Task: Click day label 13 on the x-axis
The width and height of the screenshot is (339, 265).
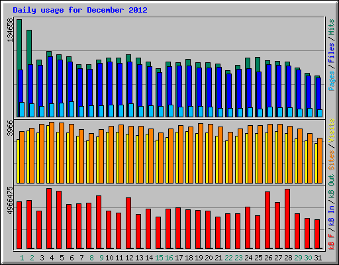Action: pos(139,258)
